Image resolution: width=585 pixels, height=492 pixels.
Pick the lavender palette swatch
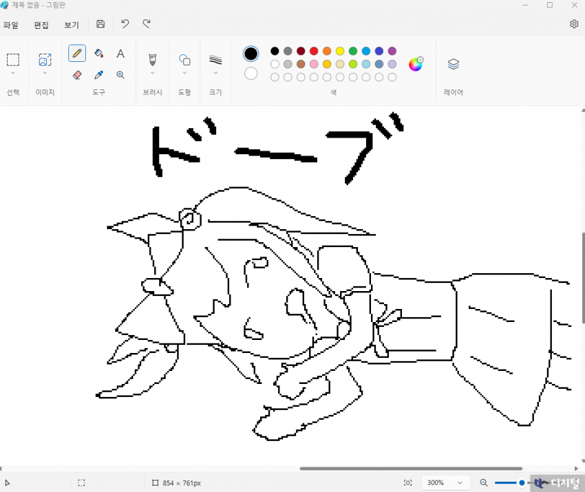tap(392, 64)
